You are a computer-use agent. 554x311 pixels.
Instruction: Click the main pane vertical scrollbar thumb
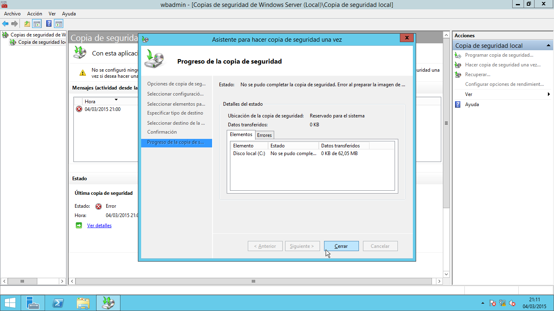point(447,123)
